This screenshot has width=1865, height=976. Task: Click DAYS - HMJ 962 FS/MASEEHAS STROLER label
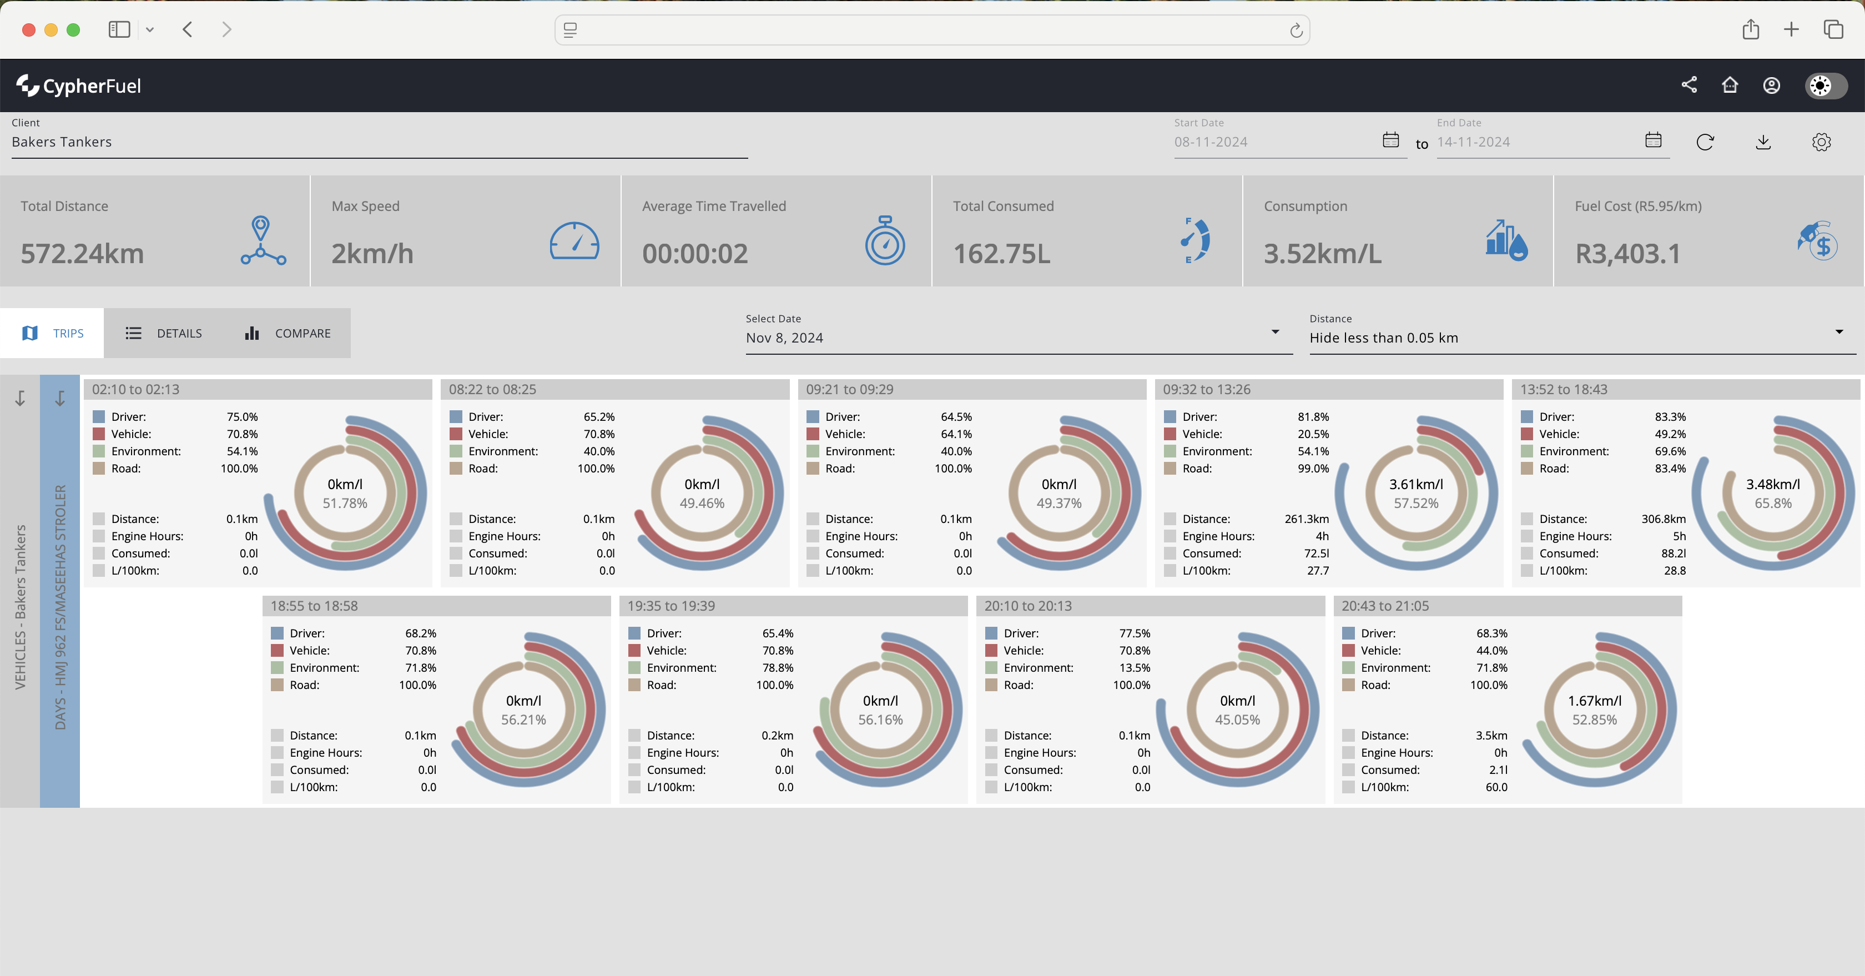click(60, 607)
